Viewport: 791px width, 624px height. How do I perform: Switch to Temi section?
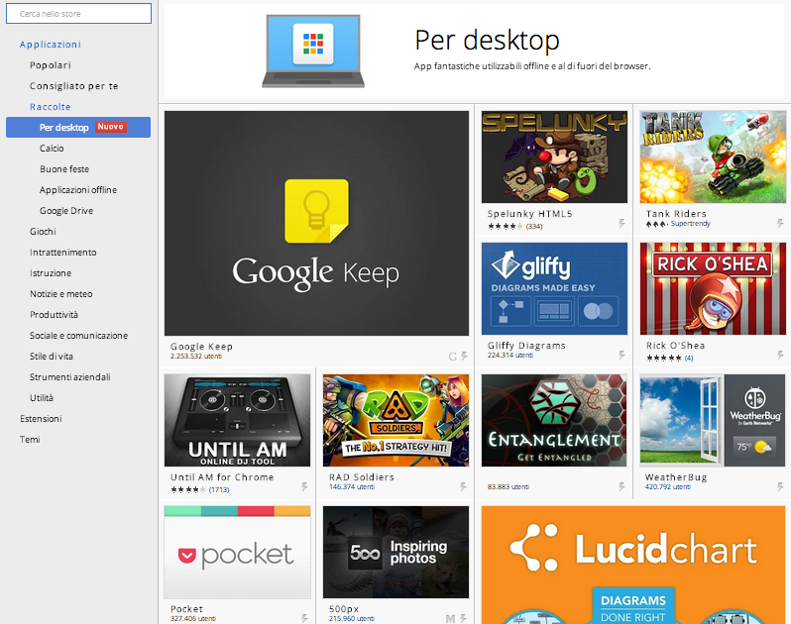(x=30, y=439)
